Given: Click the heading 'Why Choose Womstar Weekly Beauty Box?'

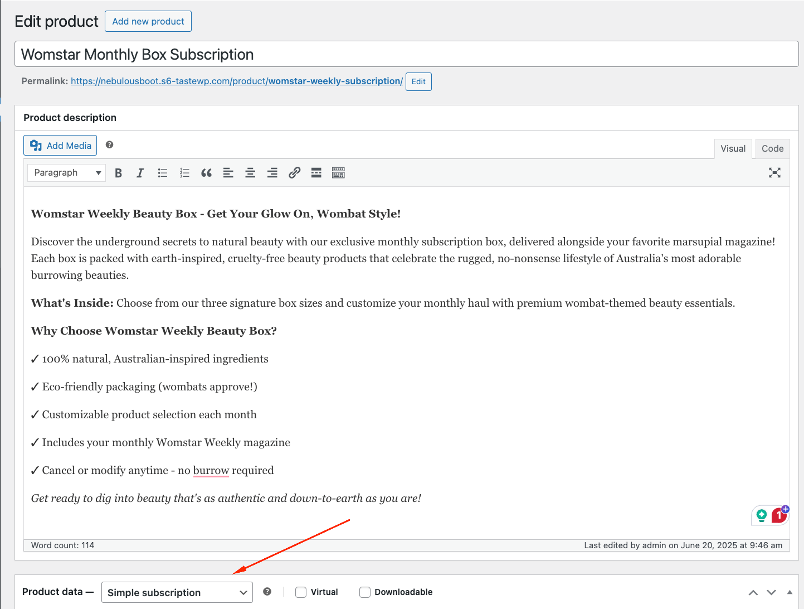Looking at the screenshot, I should [154, 331].
